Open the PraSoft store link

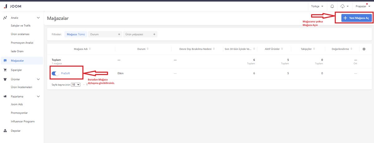coord(65,73)
